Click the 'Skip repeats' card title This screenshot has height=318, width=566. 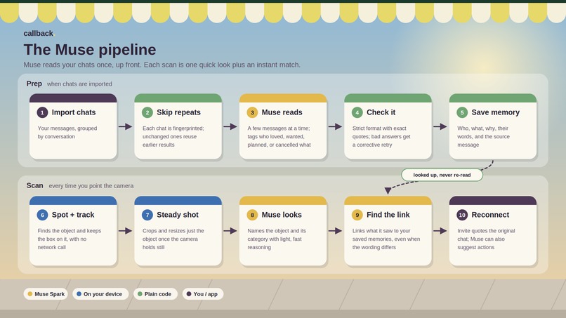tap(178, 112)
